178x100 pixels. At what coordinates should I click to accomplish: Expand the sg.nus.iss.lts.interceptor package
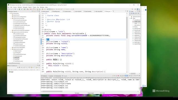click(11, 47)
